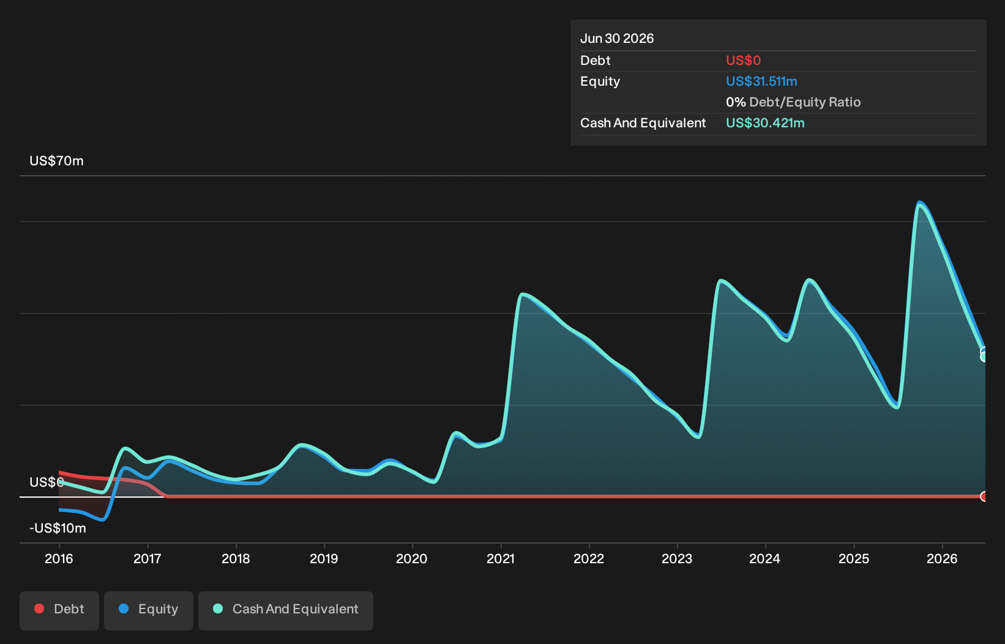Click the red Debt endpoint marker
1005x644 pixels.
(x=984, y=496)
